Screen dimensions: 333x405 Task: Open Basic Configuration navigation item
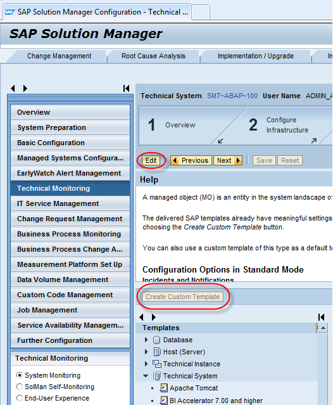70,143
